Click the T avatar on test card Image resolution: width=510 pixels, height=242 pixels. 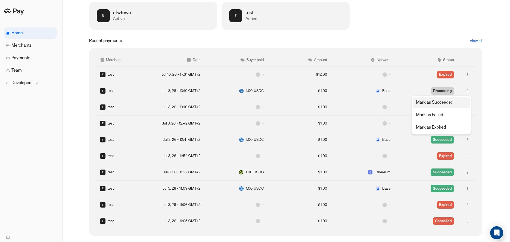pos(236,16)
